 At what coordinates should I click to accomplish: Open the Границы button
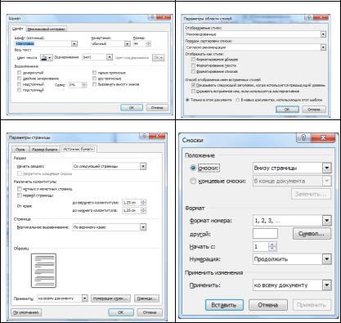(x=146, y=298)
